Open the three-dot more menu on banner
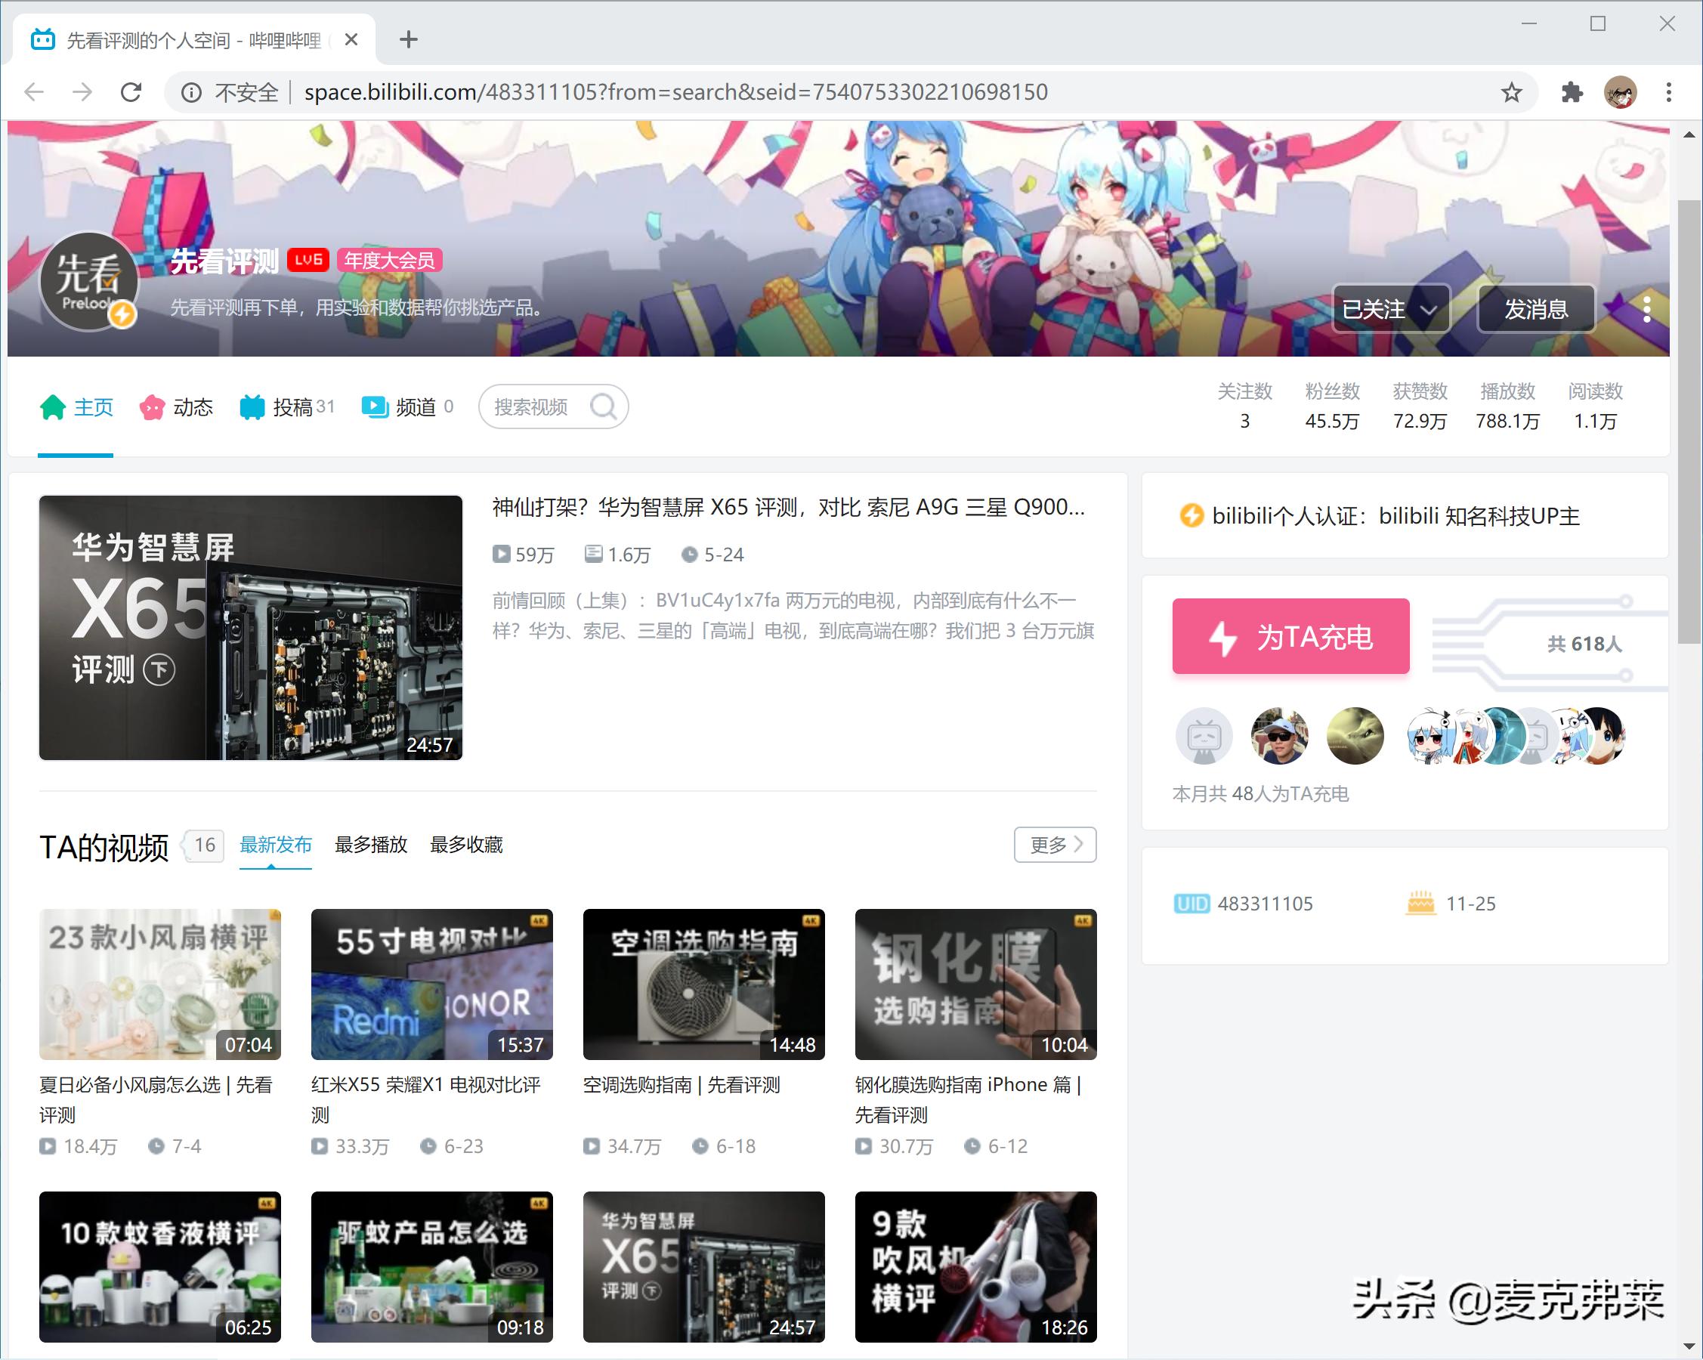Screen dimensions: 1703x1360 point(1646,309)
